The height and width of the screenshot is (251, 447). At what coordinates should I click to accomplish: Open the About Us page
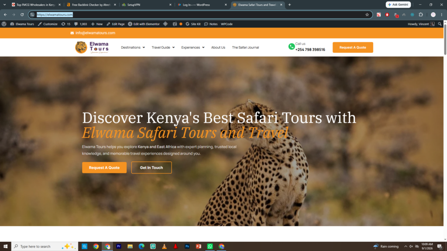pyautogui.click(x=218, y=47)
